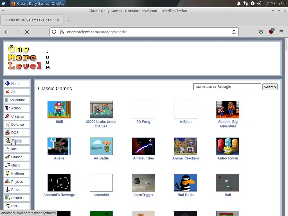Click the Ball game thumbnail
288x216 pixels.
[x=228, y=183]
